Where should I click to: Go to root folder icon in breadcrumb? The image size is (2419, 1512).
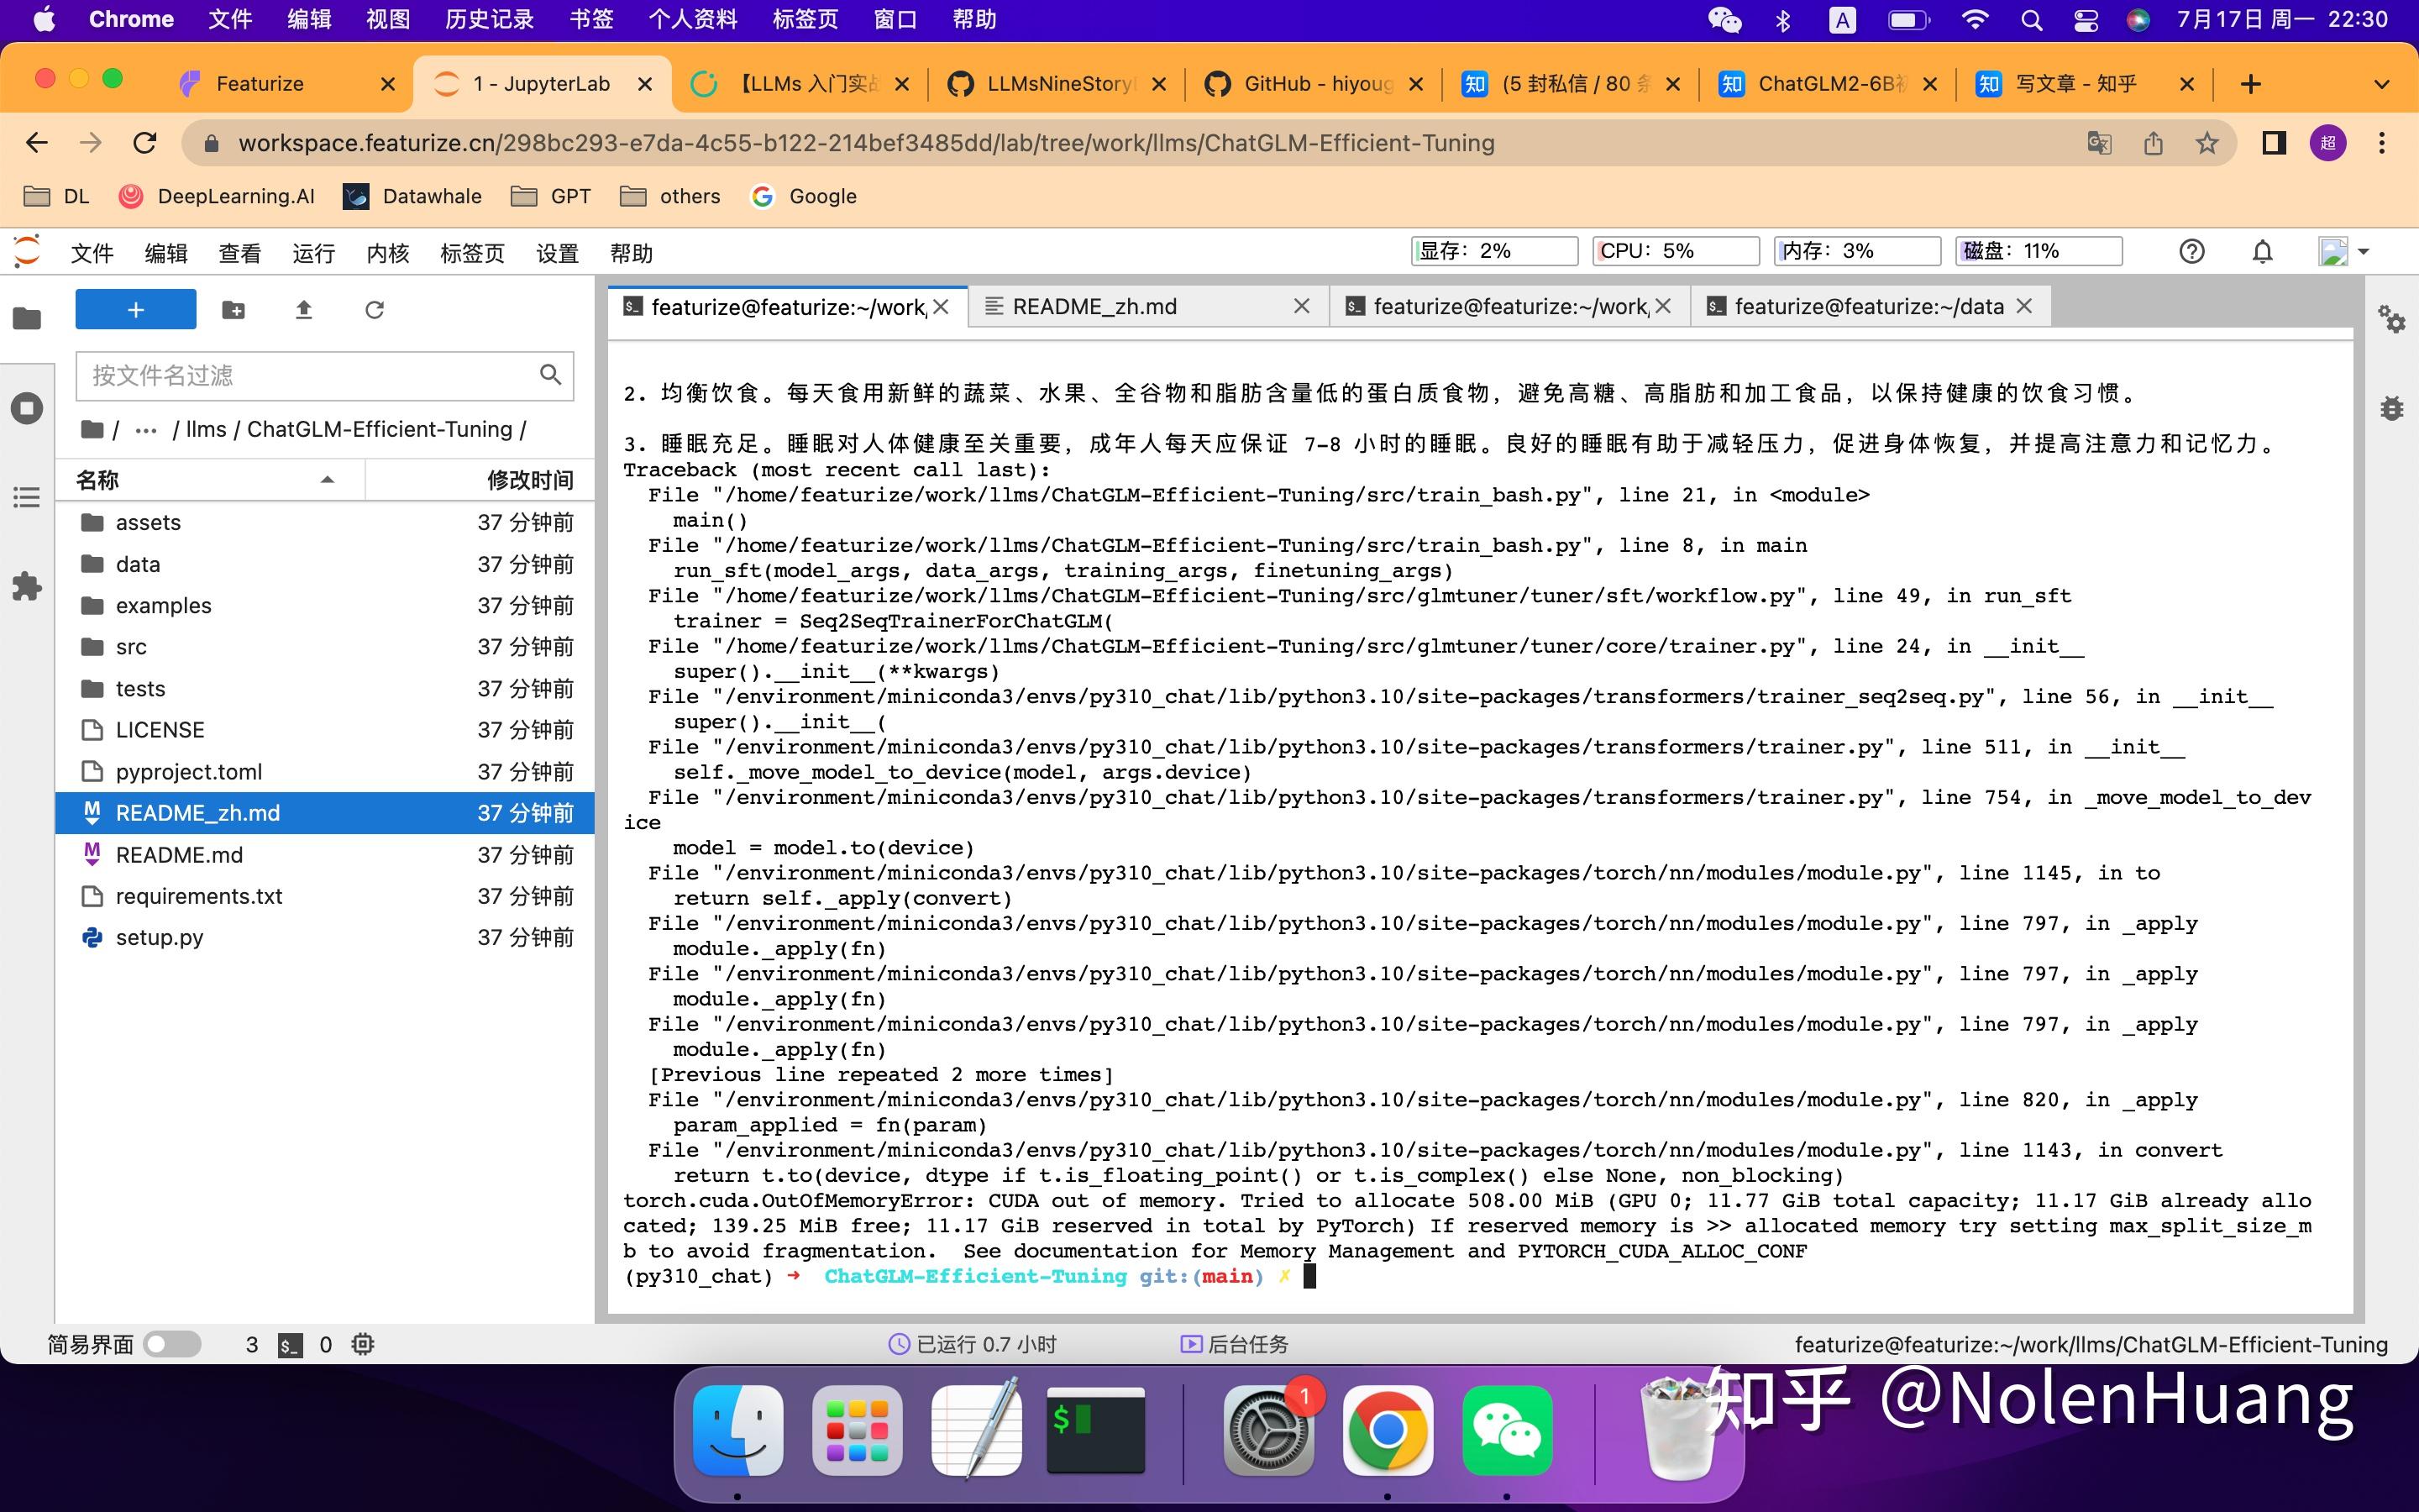[x=93, y=429]
